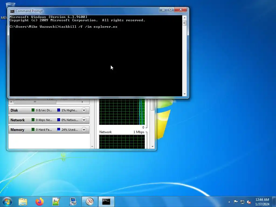Click Resource Monitor horizontal scrollbar right arrow
276x207 pixels.
[x=82, y=102]
